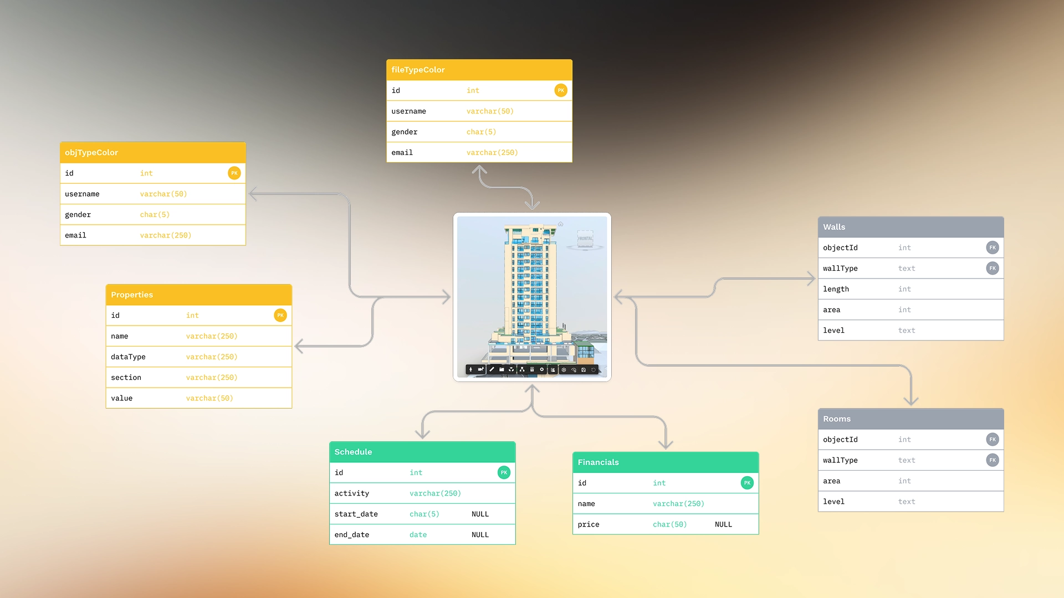Click the PK badge in fileTypeColor table
The height and width of the screenshot is (598, 1064).
pyautogui.click(x=561, y=91)
